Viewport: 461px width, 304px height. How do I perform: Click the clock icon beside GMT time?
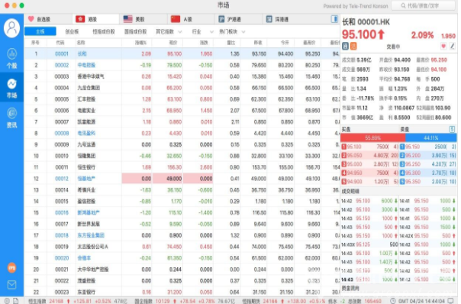click(393, 301)
